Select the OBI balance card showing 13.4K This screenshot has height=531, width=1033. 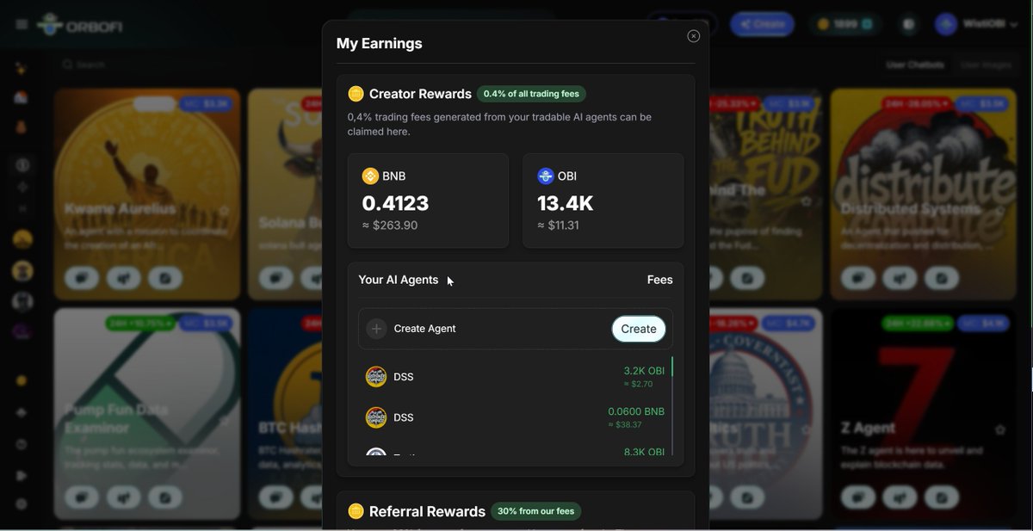pos(603,201)
